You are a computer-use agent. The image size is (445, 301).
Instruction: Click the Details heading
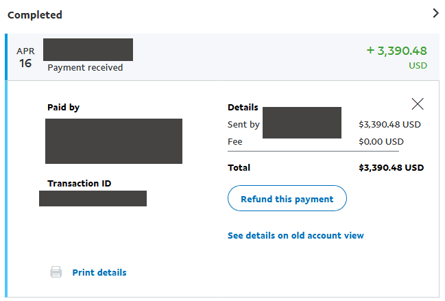(243, 108)
